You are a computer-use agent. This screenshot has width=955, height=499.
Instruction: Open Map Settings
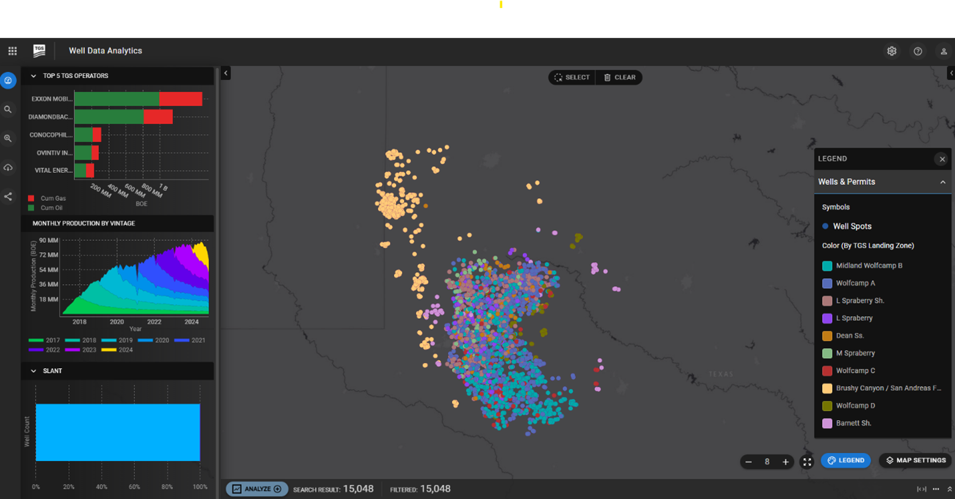click(x=916, y=460)
